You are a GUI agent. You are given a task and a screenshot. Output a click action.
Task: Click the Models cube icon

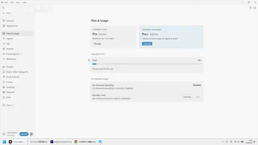tap(4, 49)
